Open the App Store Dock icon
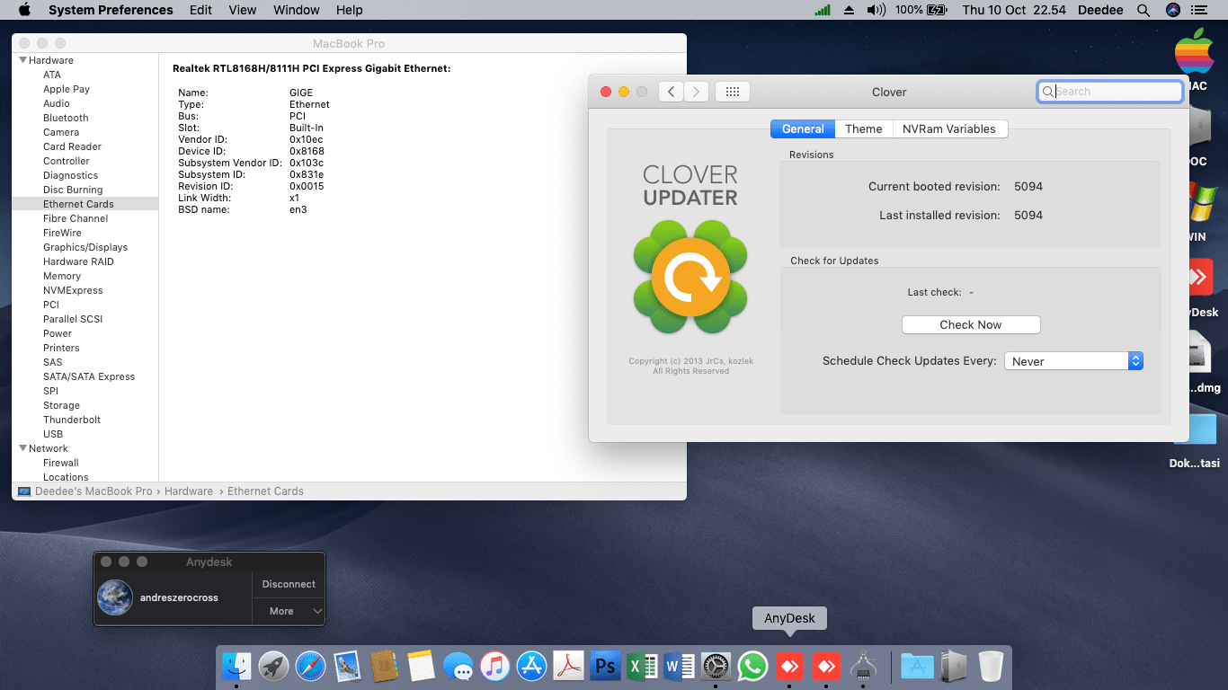Image resolution: width=1228 pixels, height=690 pixels. [532, 666]
